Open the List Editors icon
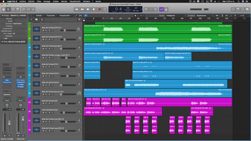Image resolution: width=251 pixels, height=141 pixels. click(233, 9)
